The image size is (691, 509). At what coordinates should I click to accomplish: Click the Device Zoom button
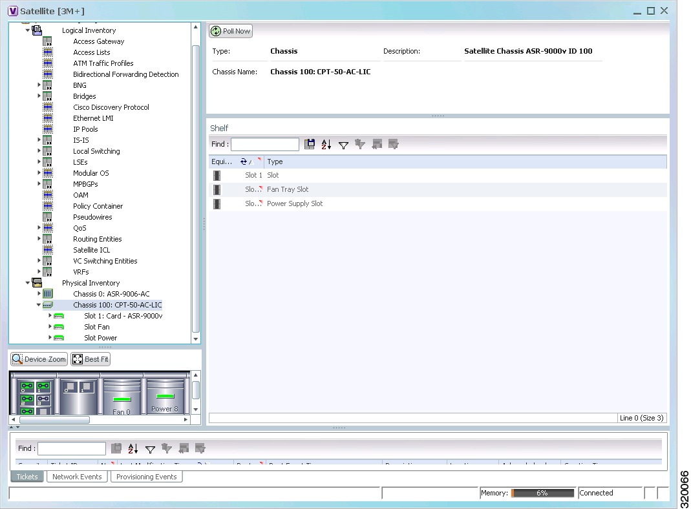(39, 359)
